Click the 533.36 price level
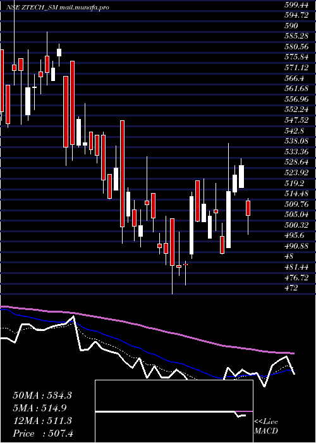 coord(296,152)
